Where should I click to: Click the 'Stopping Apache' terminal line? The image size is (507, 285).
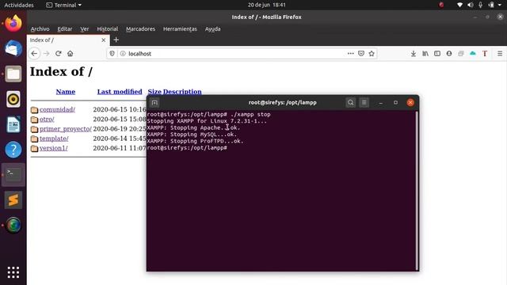coord(193,128)
